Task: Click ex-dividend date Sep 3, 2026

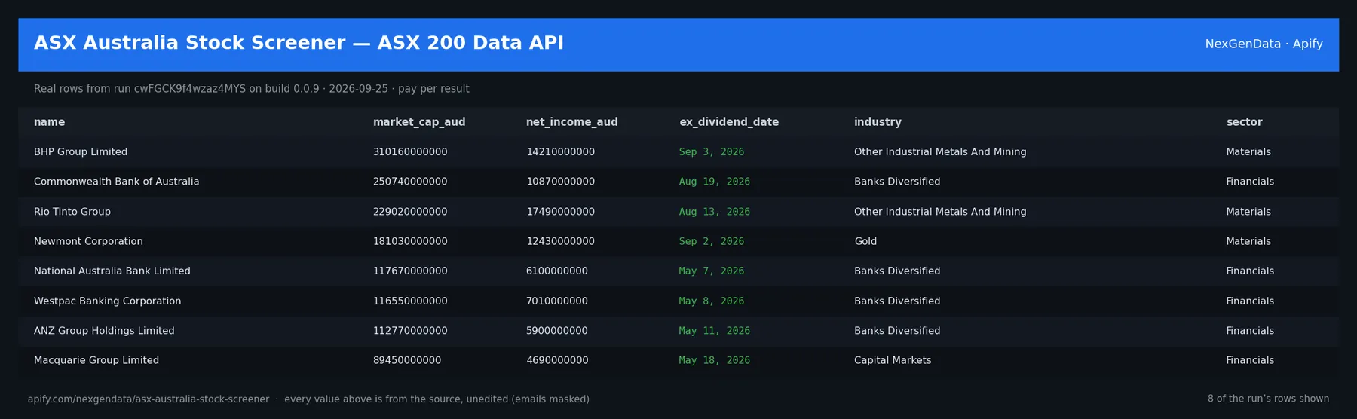Action: click(712, 152)
